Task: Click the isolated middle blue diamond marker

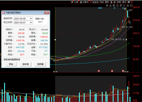Action: pos(115,8)
